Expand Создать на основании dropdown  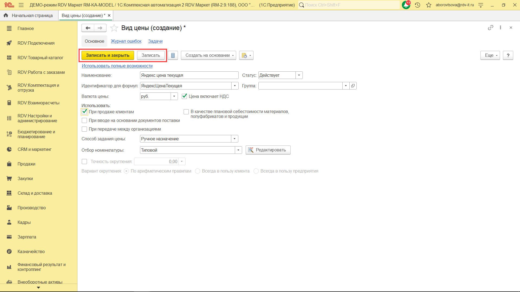click(x=208, y=55)
